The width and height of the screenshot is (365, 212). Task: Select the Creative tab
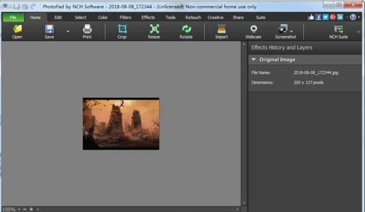pyautogui.click(x=216, y=17)
